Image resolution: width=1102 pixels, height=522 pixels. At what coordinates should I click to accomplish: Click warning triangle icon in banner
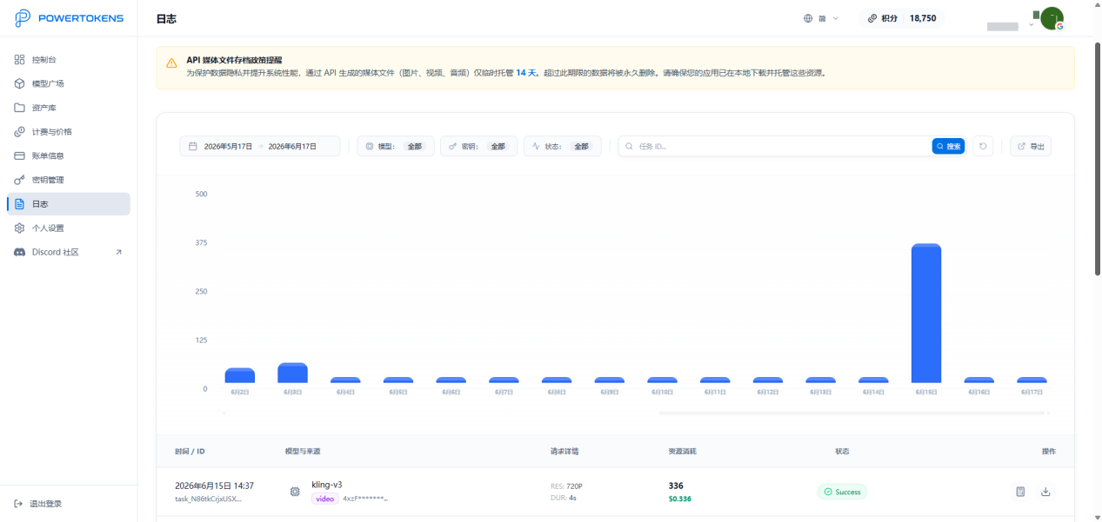[x=171, y=64]
